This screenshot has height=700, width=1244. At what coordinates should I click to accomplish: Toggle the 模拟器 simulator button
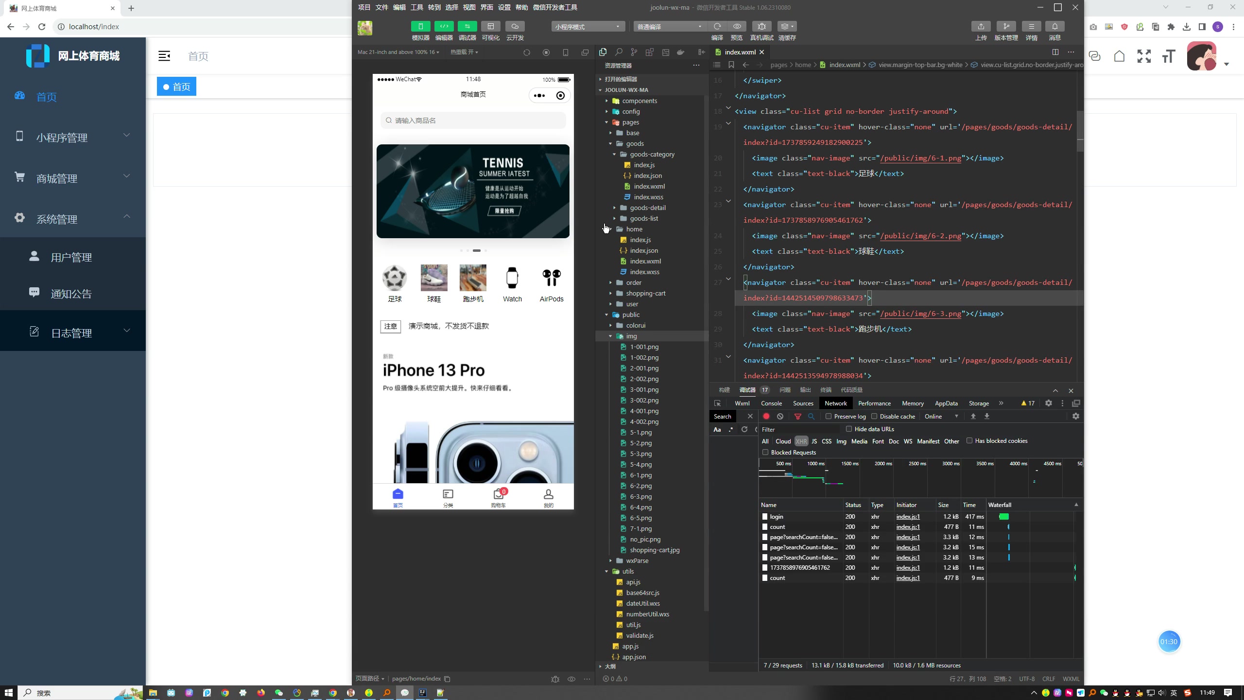420,26
